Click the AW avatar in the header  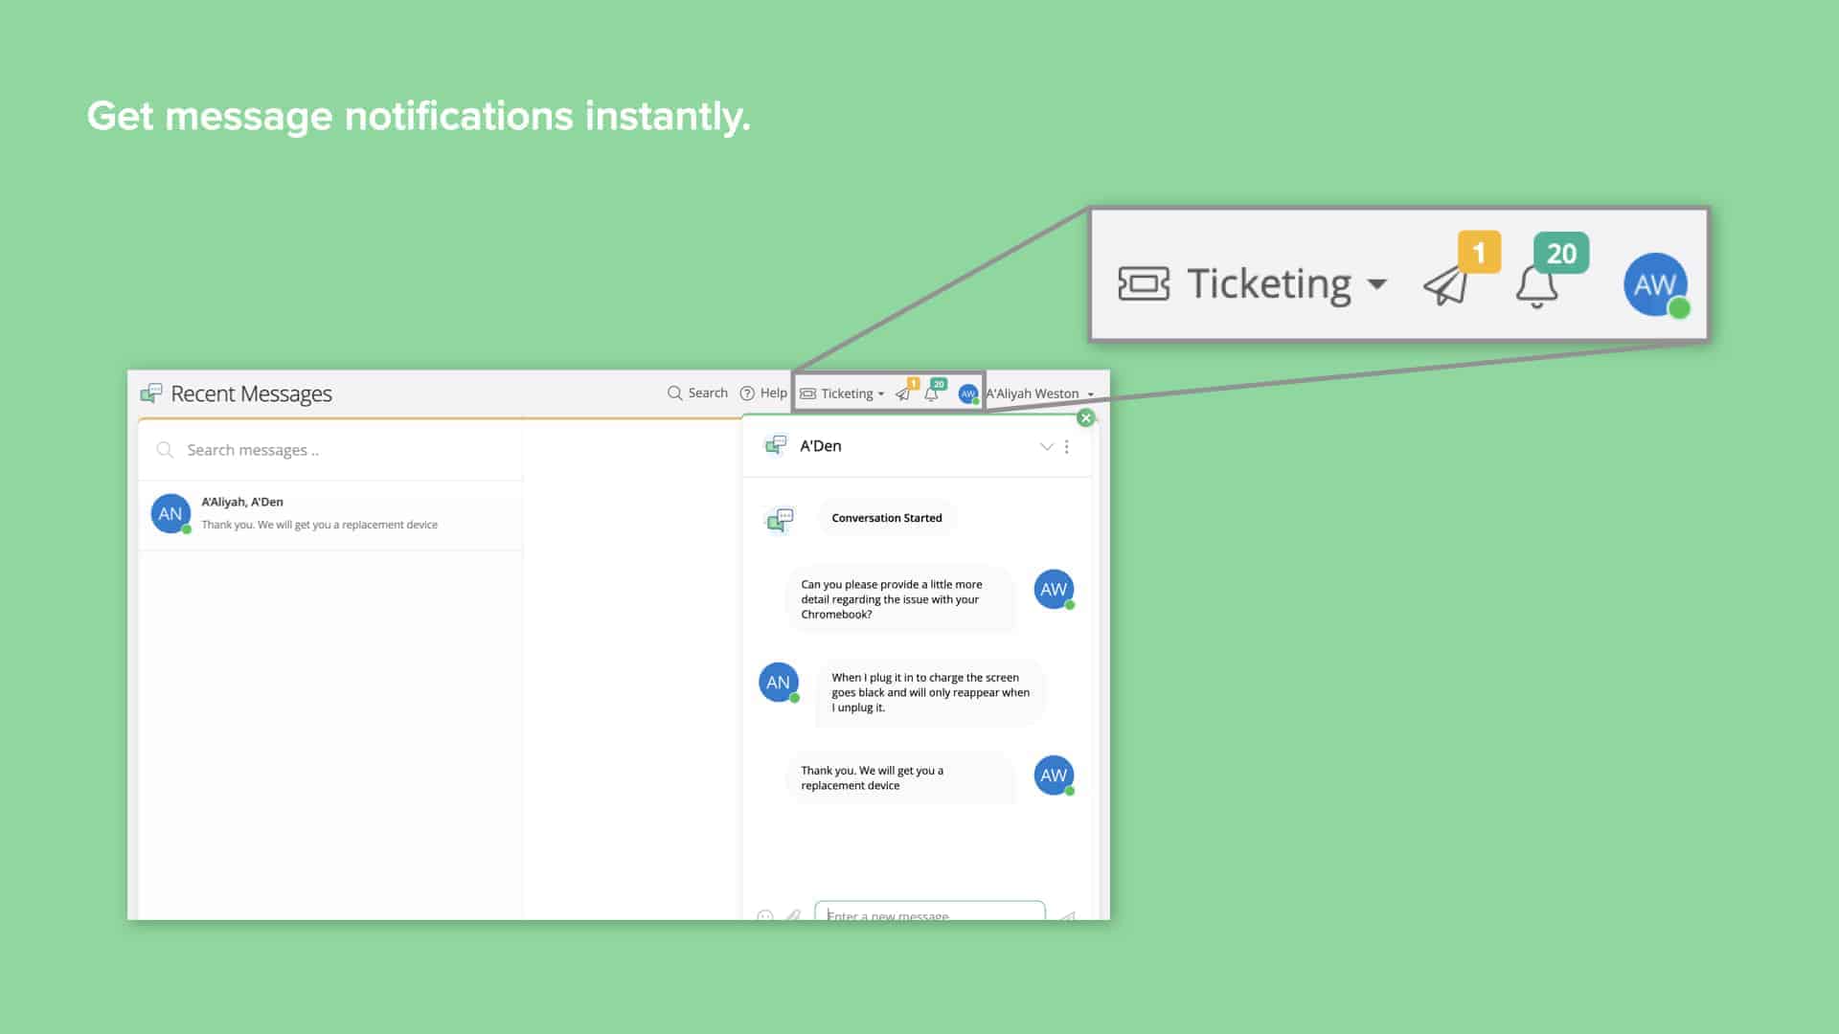coord(968,393)
